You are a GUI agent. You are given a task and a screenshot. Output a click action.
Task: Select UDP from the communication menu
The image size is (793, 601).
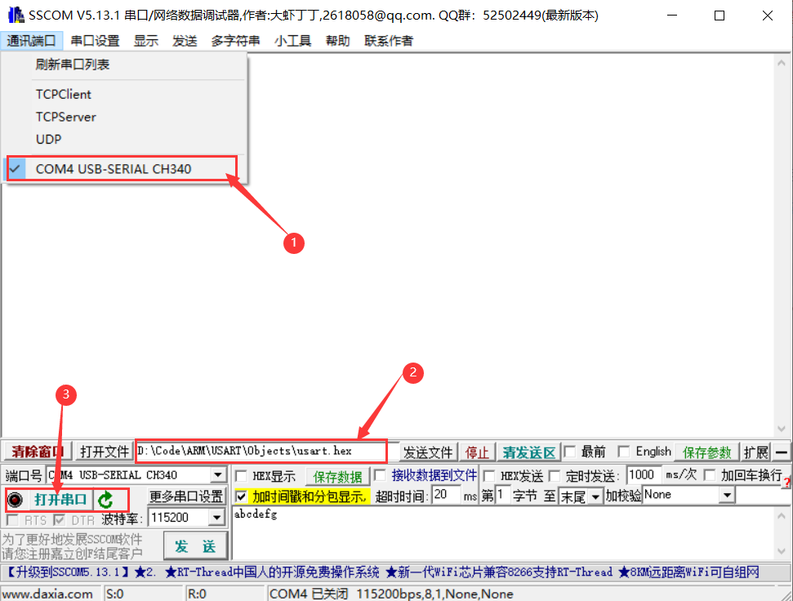tap(47, 139)
